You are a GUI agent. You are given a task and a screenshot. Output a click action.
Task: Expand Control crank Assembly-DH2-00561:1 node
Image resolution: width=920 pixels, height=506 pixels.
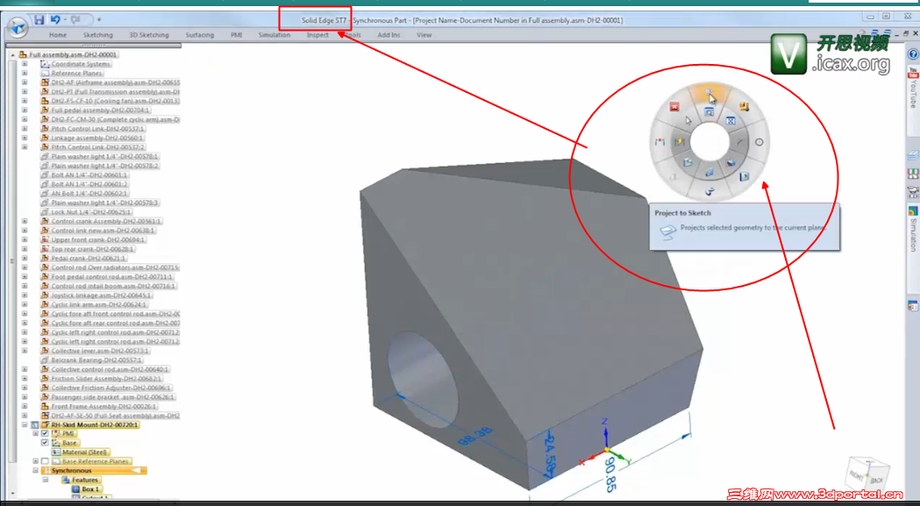(25, 221)
